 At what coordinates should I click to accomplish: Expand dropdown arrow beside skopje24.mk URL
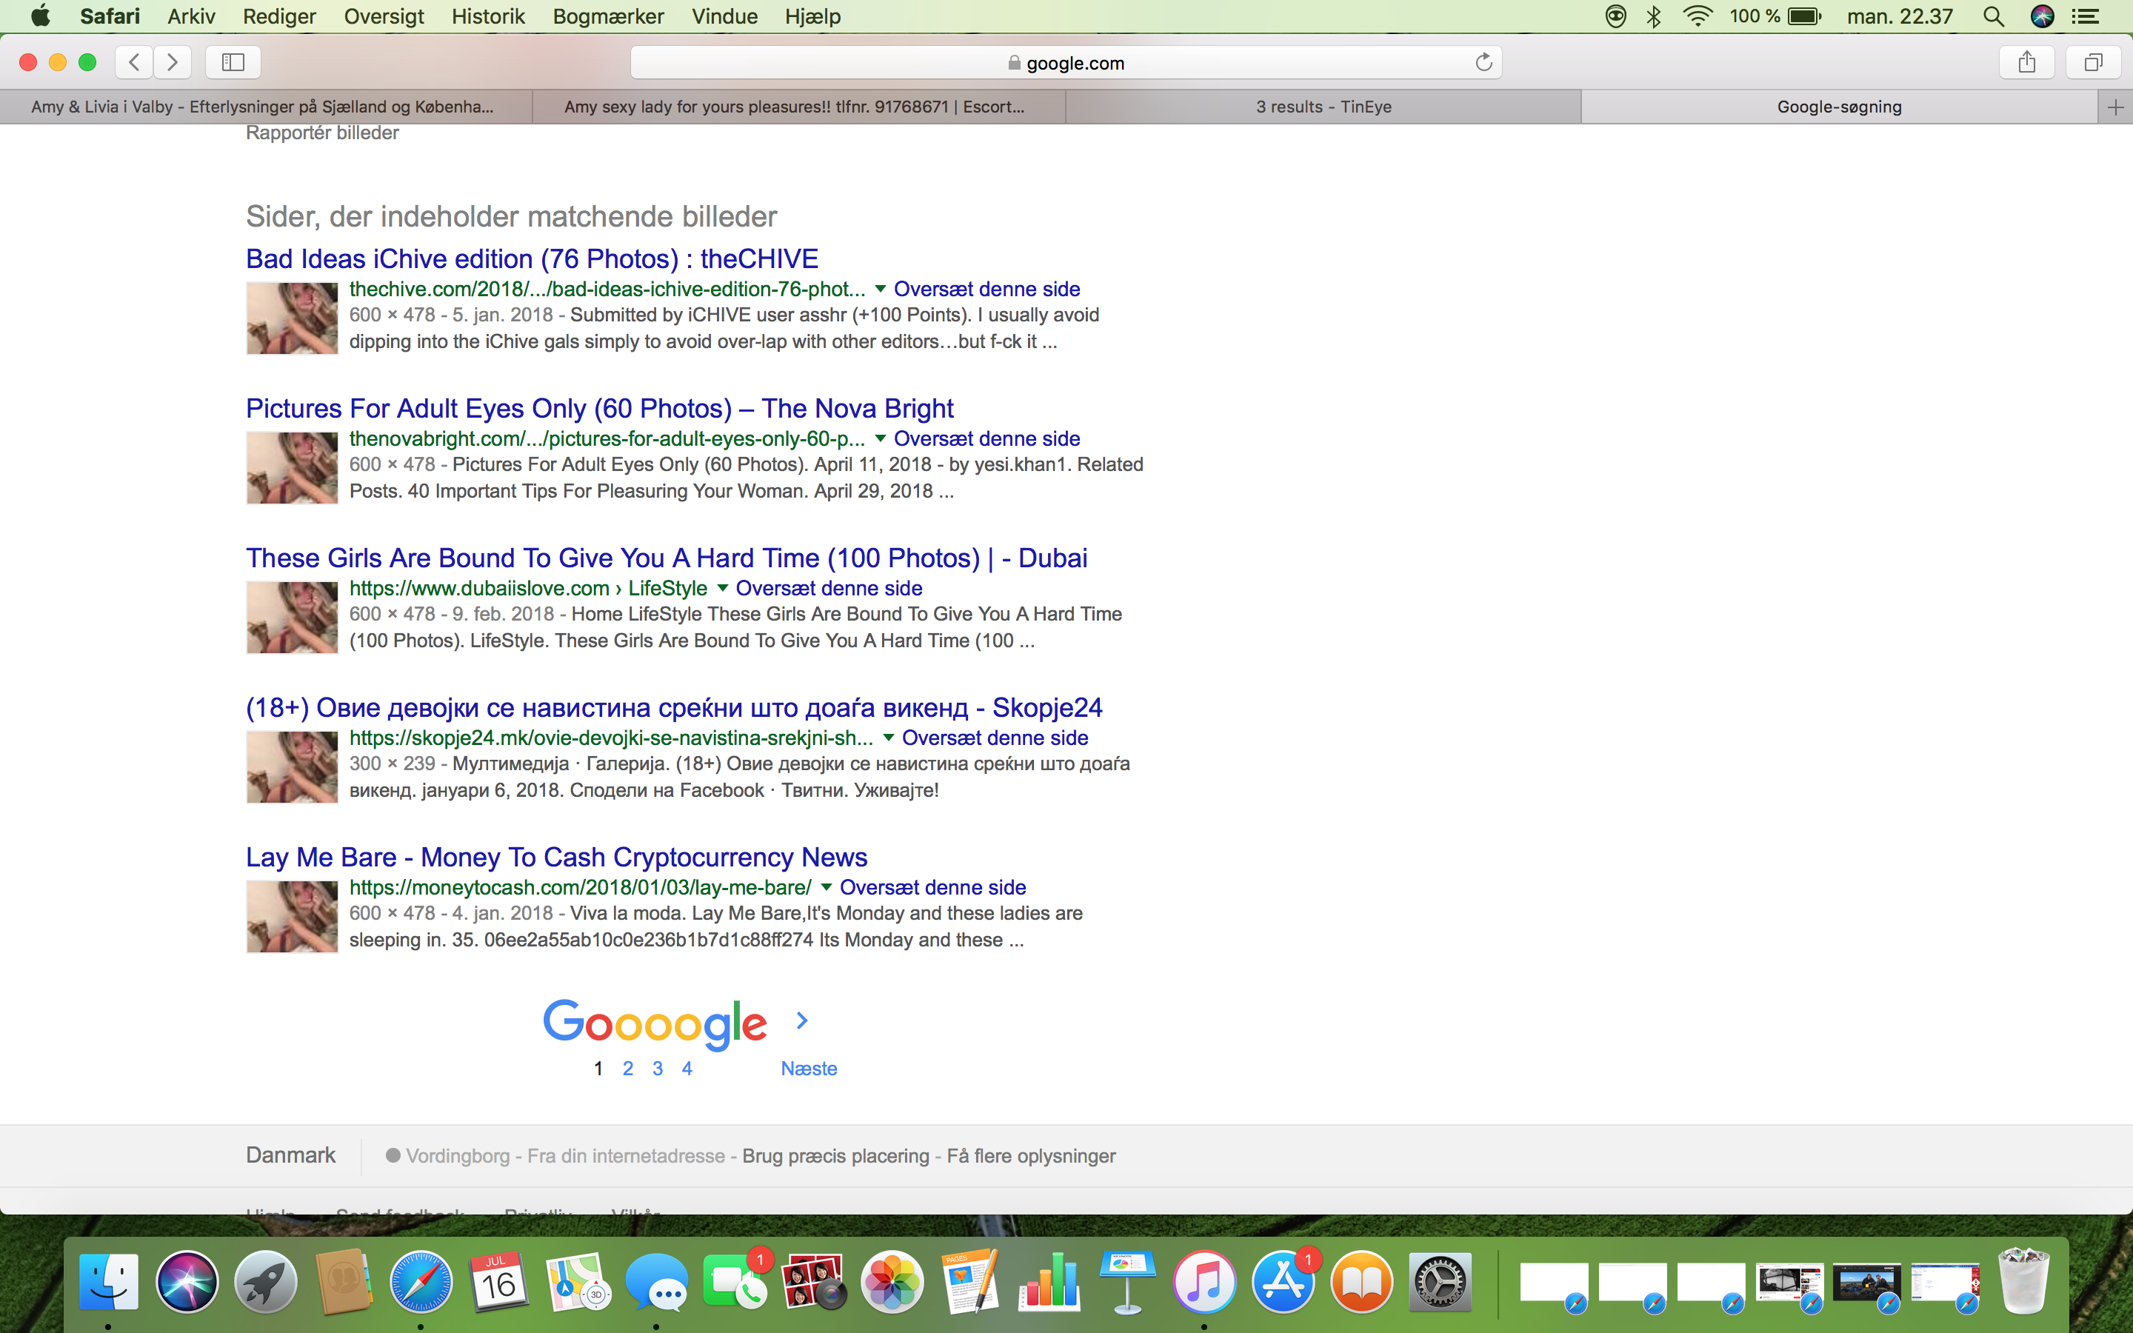(887, 738)
